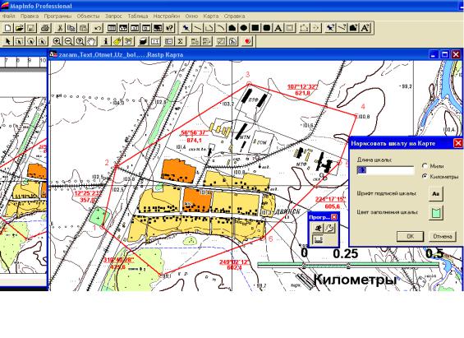The height and width of the screenshot is (338, 464).
Task: Click the Undo arrow icon
Action: coord(98,28)
